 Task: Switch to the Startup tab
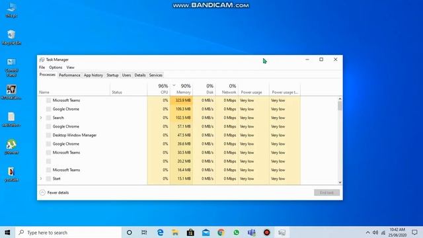point(112,75)
